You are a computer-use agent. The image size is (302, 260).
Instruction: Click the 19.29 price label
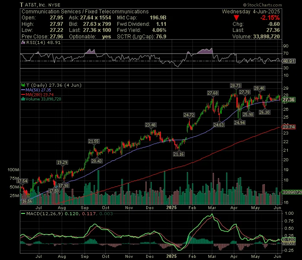(x=62, y=163)
